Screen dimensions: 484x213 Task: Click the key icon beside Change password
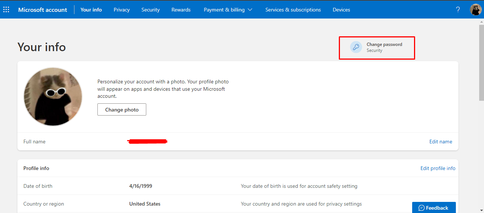[356, 47]
